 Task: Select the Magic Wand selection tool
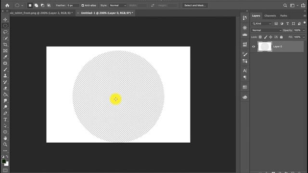pos(5,38)
